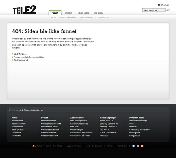Click the Ledige stillinger footer link
The width and height of the screenshot is (176, 158).
click(74, 146)
